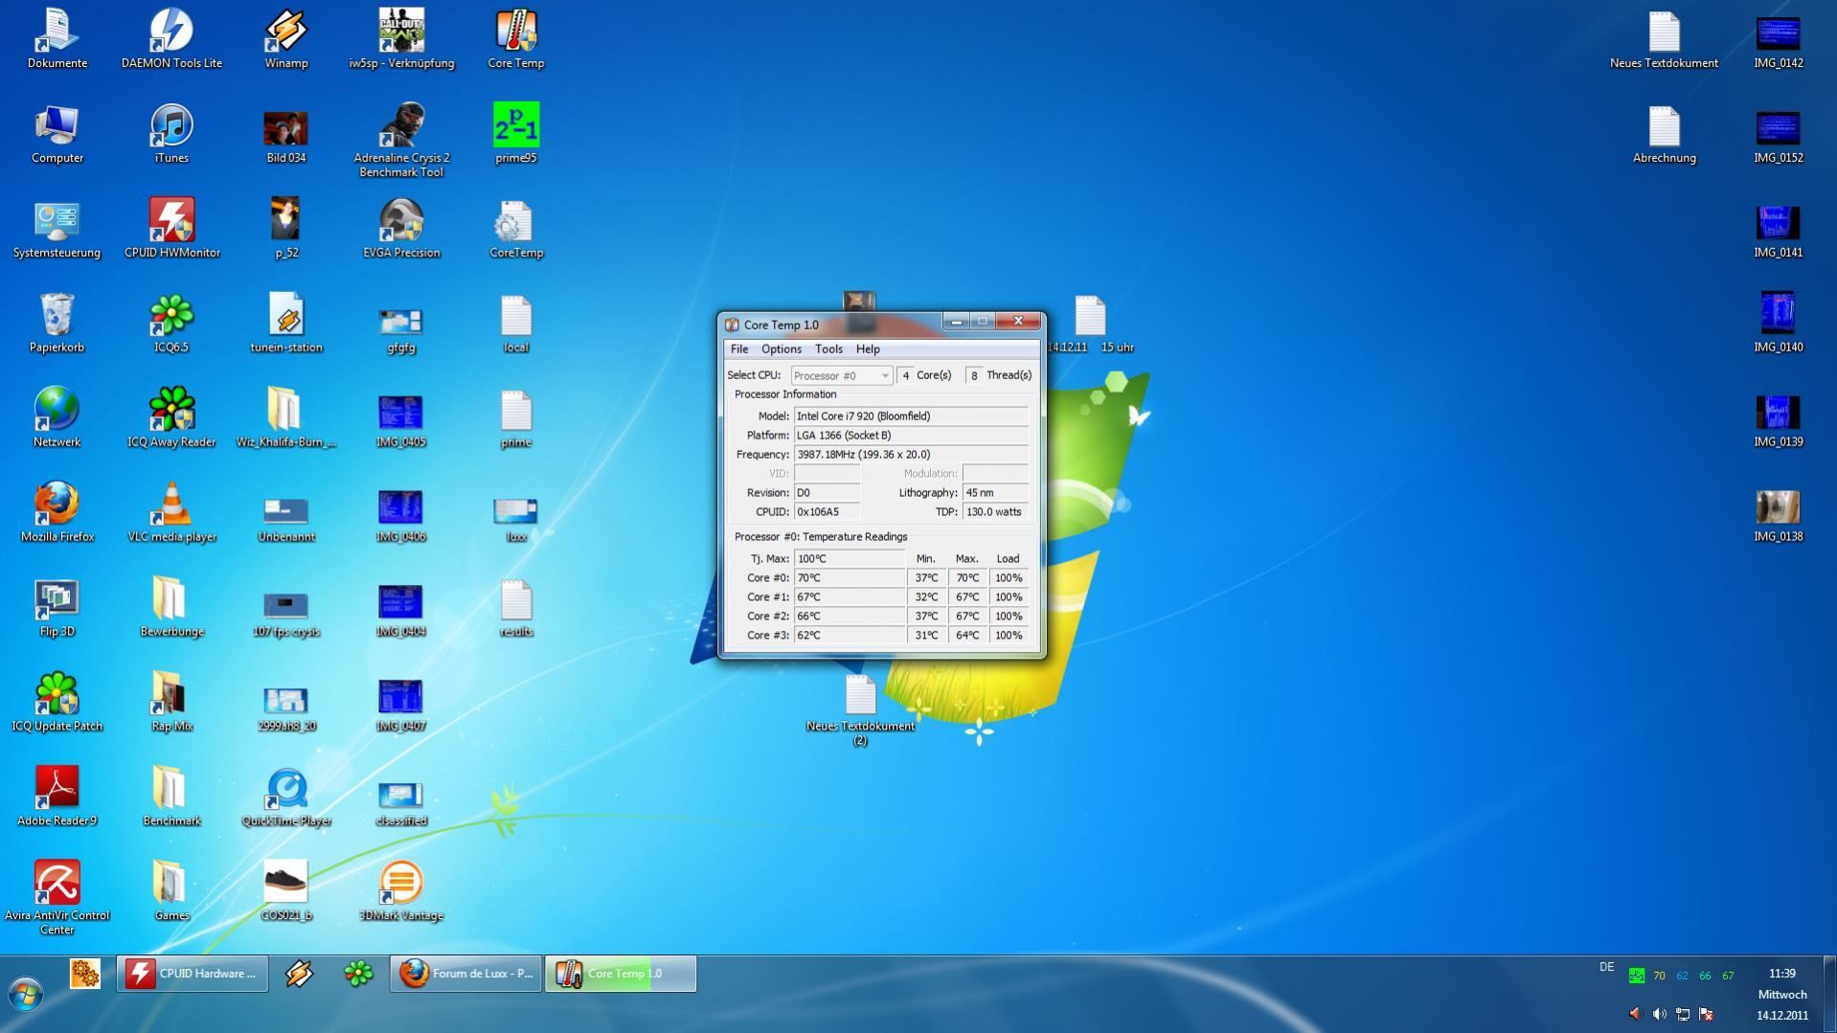This screenshot has width=1837, height=1033.
Task: Switch to Forum de Luxx Firefox taskbar button
Action: (x=465, y=974)
